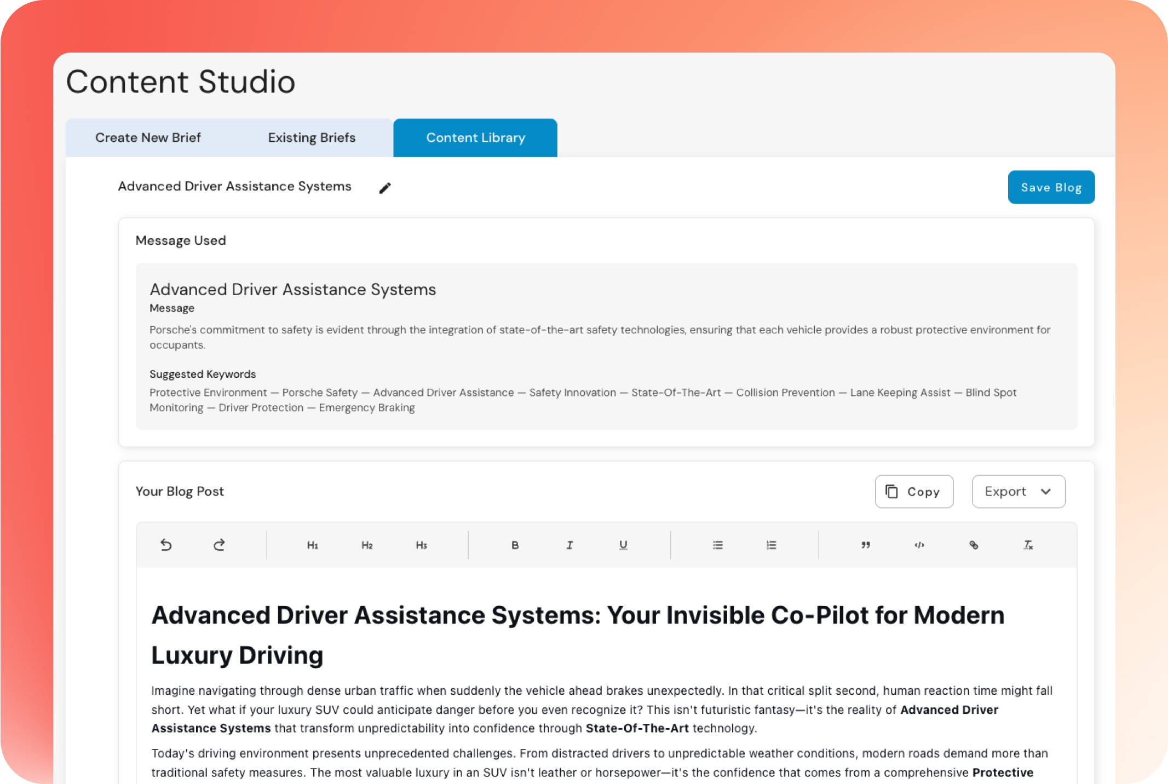
Task: Insert a blockquote
Action: (x=865, y=545)
